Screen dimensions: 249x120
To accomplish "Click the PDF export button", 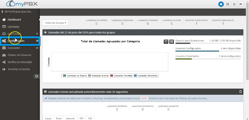I will (x=81, y=118).
